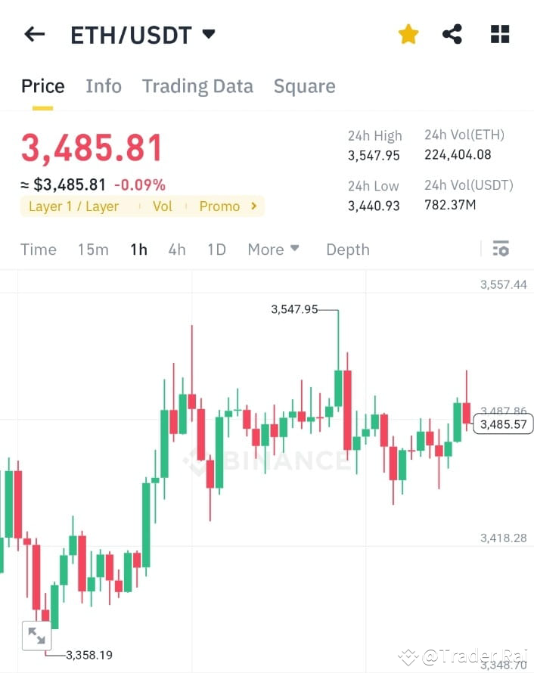Switch chart to 4h timeframe
Screen dimensions: 534x673
(x=176, y=249)
